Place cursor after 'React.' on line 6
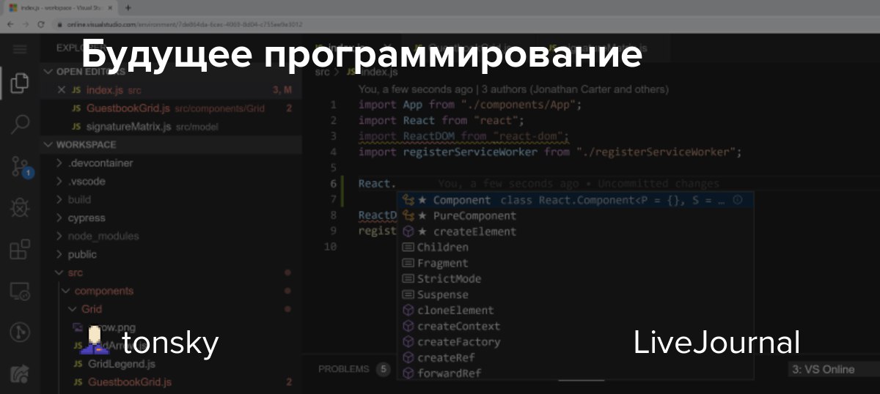Image resolution: width=880 pixels, height=394 pixels. pos(397,184)
